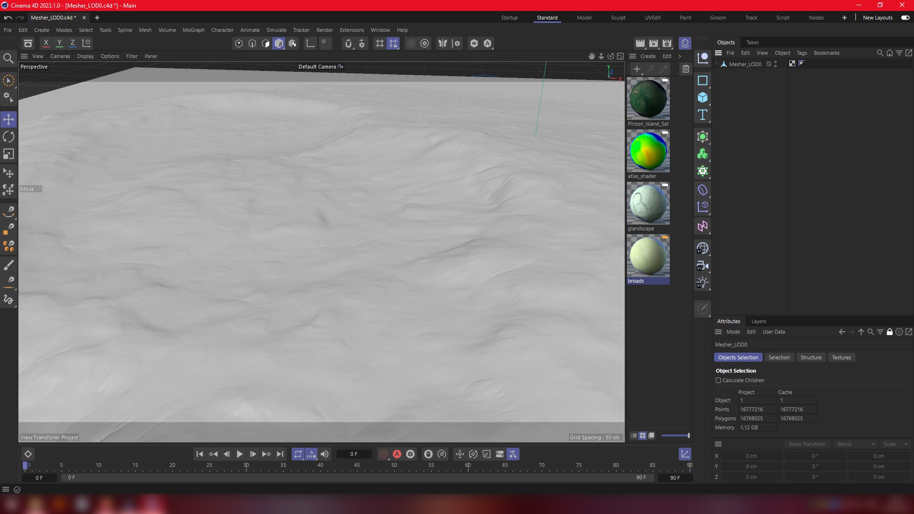The width and height of the screenshot is (914, 514).
Task: Open the Cameras viewport menu
Action: (60, 56)
